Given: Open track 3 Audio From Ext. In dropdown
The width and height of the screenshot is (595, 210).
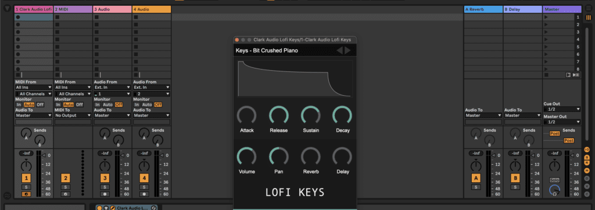Looking at the screenshot, I should pos(113,87).
